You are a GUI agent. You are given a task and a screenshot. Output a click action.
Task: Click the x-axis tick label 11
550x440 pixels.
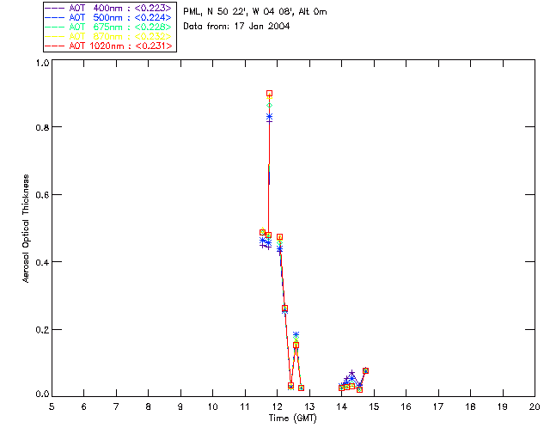coord(245,406)
